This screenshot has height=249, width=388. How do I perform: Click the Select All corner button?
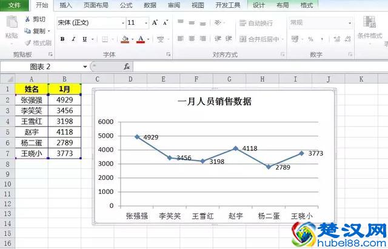coord(7,79)
